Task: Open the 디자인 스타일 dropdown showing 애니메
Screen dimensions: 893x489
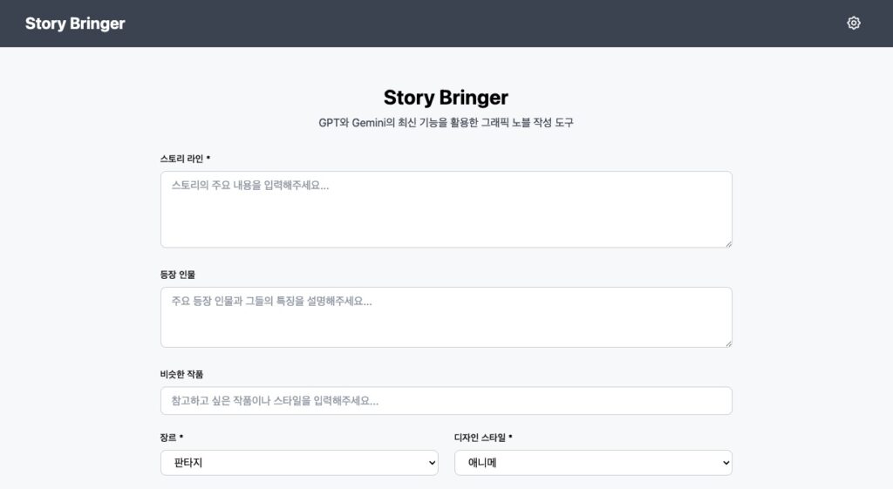Action: coord(593,463)
